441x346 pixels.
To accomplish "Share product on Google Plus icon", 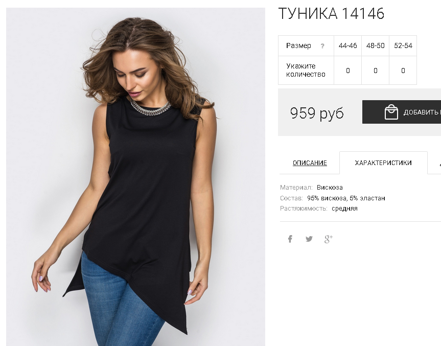I will click(328, 239).
